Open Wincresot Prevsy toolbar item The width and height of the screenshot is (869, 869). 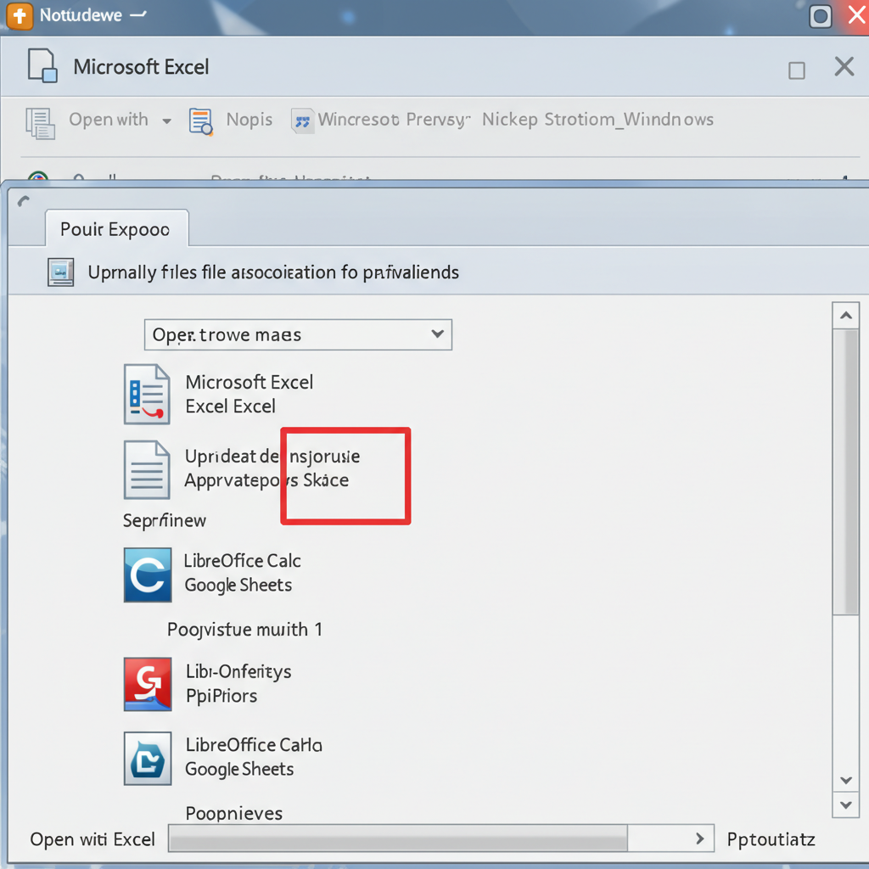pos(394,120)
